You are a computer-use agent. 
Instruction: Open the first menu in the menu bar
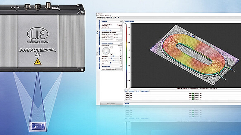(x=97, y=16)
